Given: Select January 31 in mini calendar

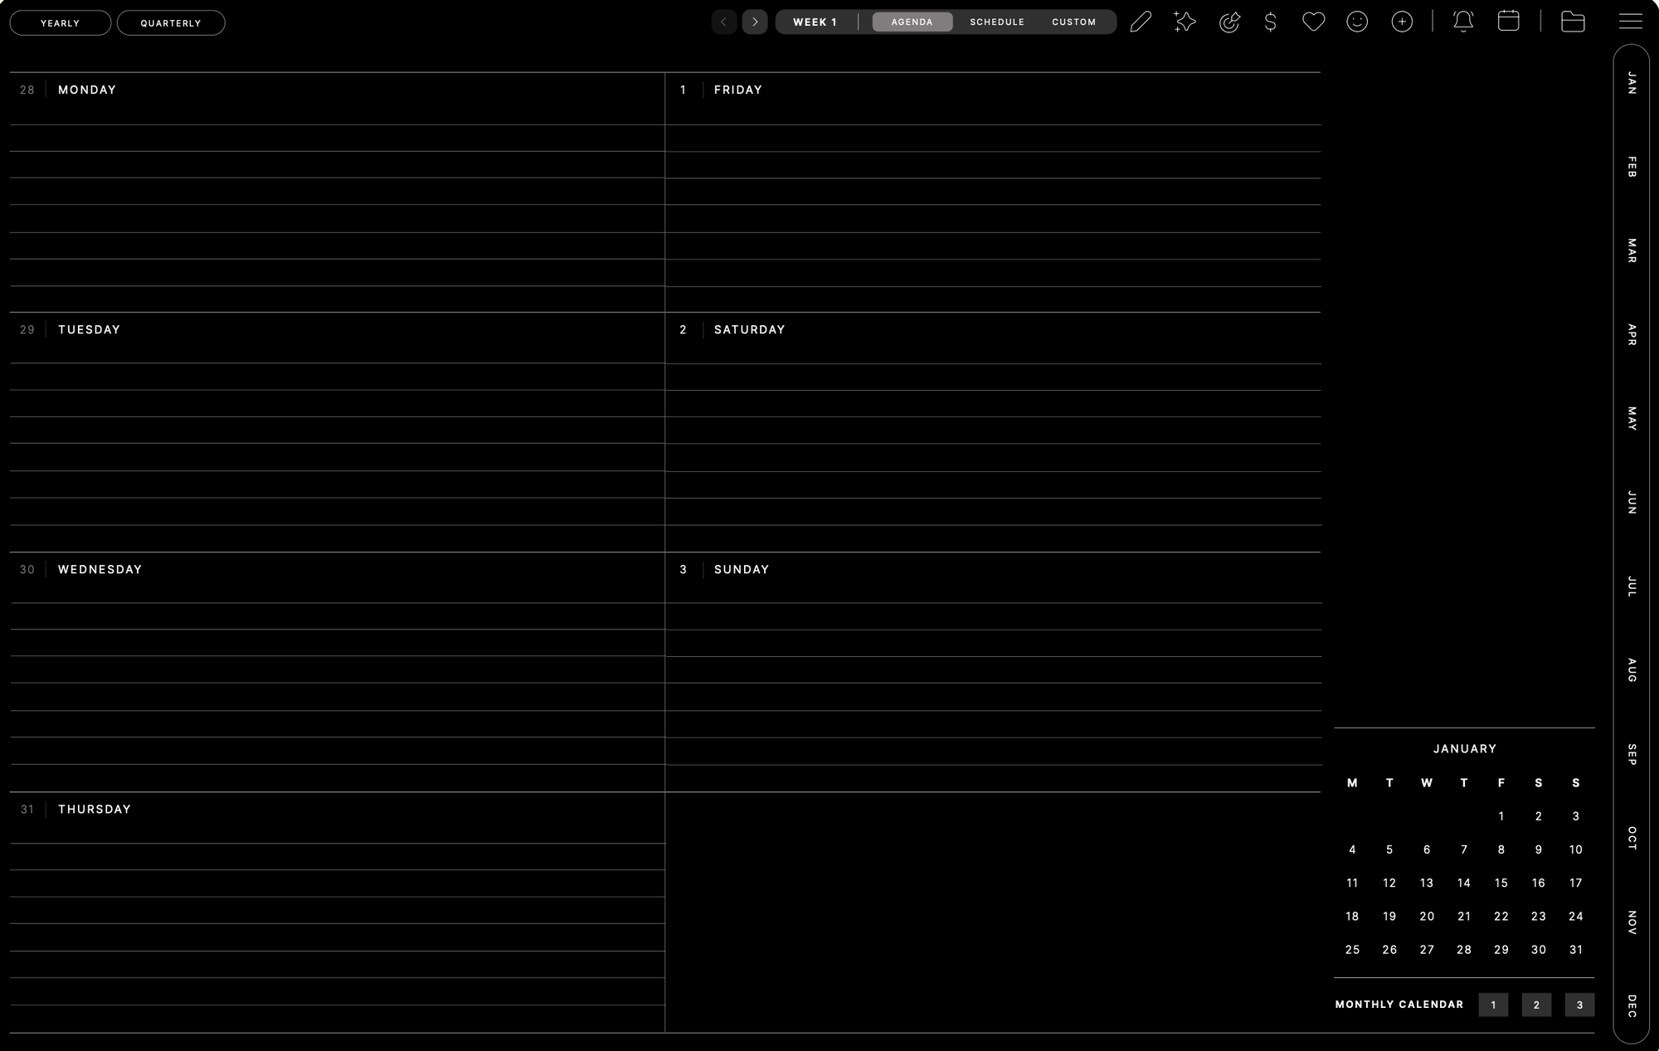Looking at the screenshot, I should pyautogui.click(x=1575, y=949).
